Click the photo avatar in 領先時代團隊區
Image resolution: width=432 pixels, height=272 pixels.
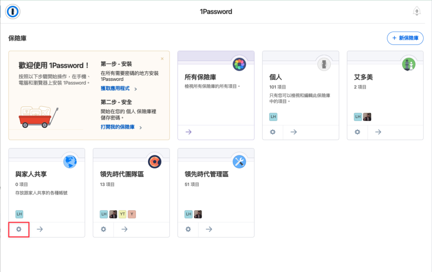point(113,214)
